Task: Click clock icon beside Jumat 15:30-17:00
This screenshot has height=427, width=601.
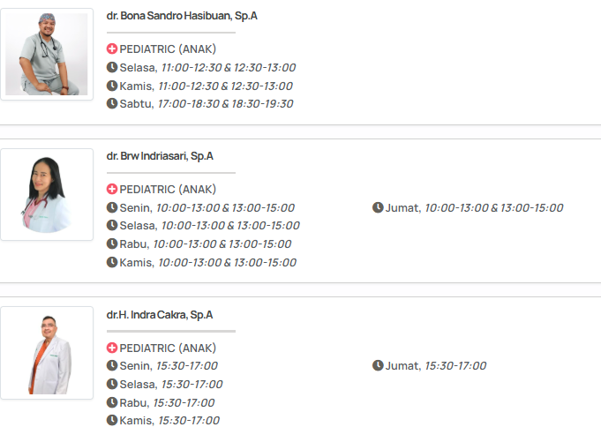Action: (378, 366)
